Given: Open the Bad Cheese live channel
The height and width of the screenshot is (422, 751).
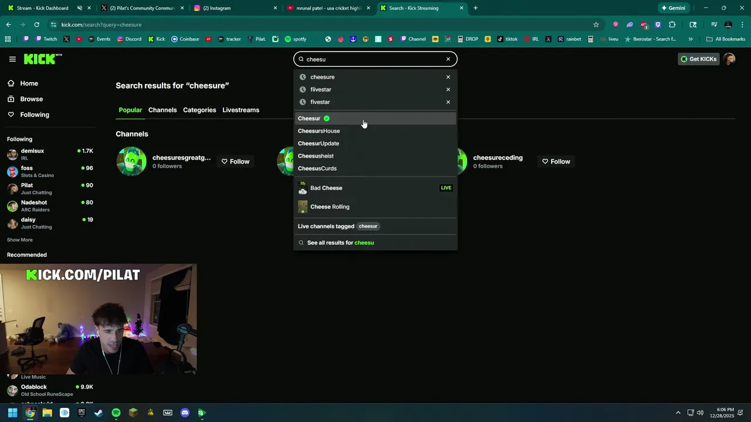Looking at the screenshot, I should click(x=375, y=188).
